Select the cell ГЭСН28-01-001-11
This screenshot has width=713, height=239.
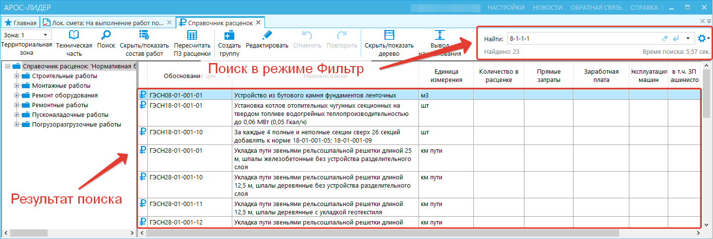point(190,207)
